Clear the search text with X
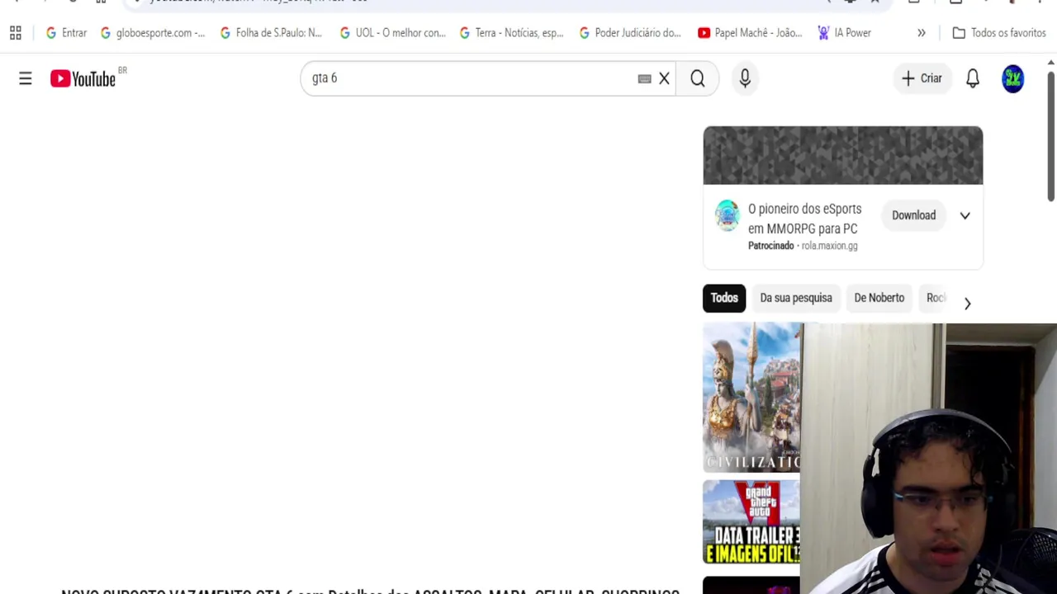Viewport: 1057px width, 594px height. [664, 78]
